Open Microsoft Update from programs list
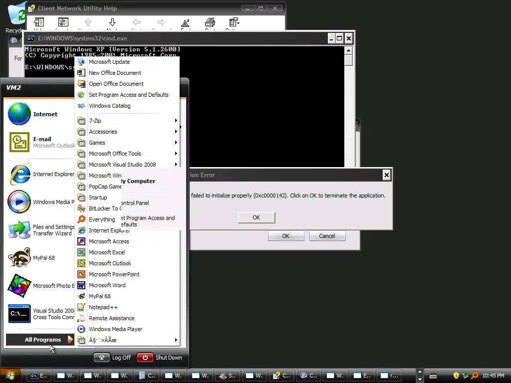Screen dimensions: 511x383 (127, 62)
